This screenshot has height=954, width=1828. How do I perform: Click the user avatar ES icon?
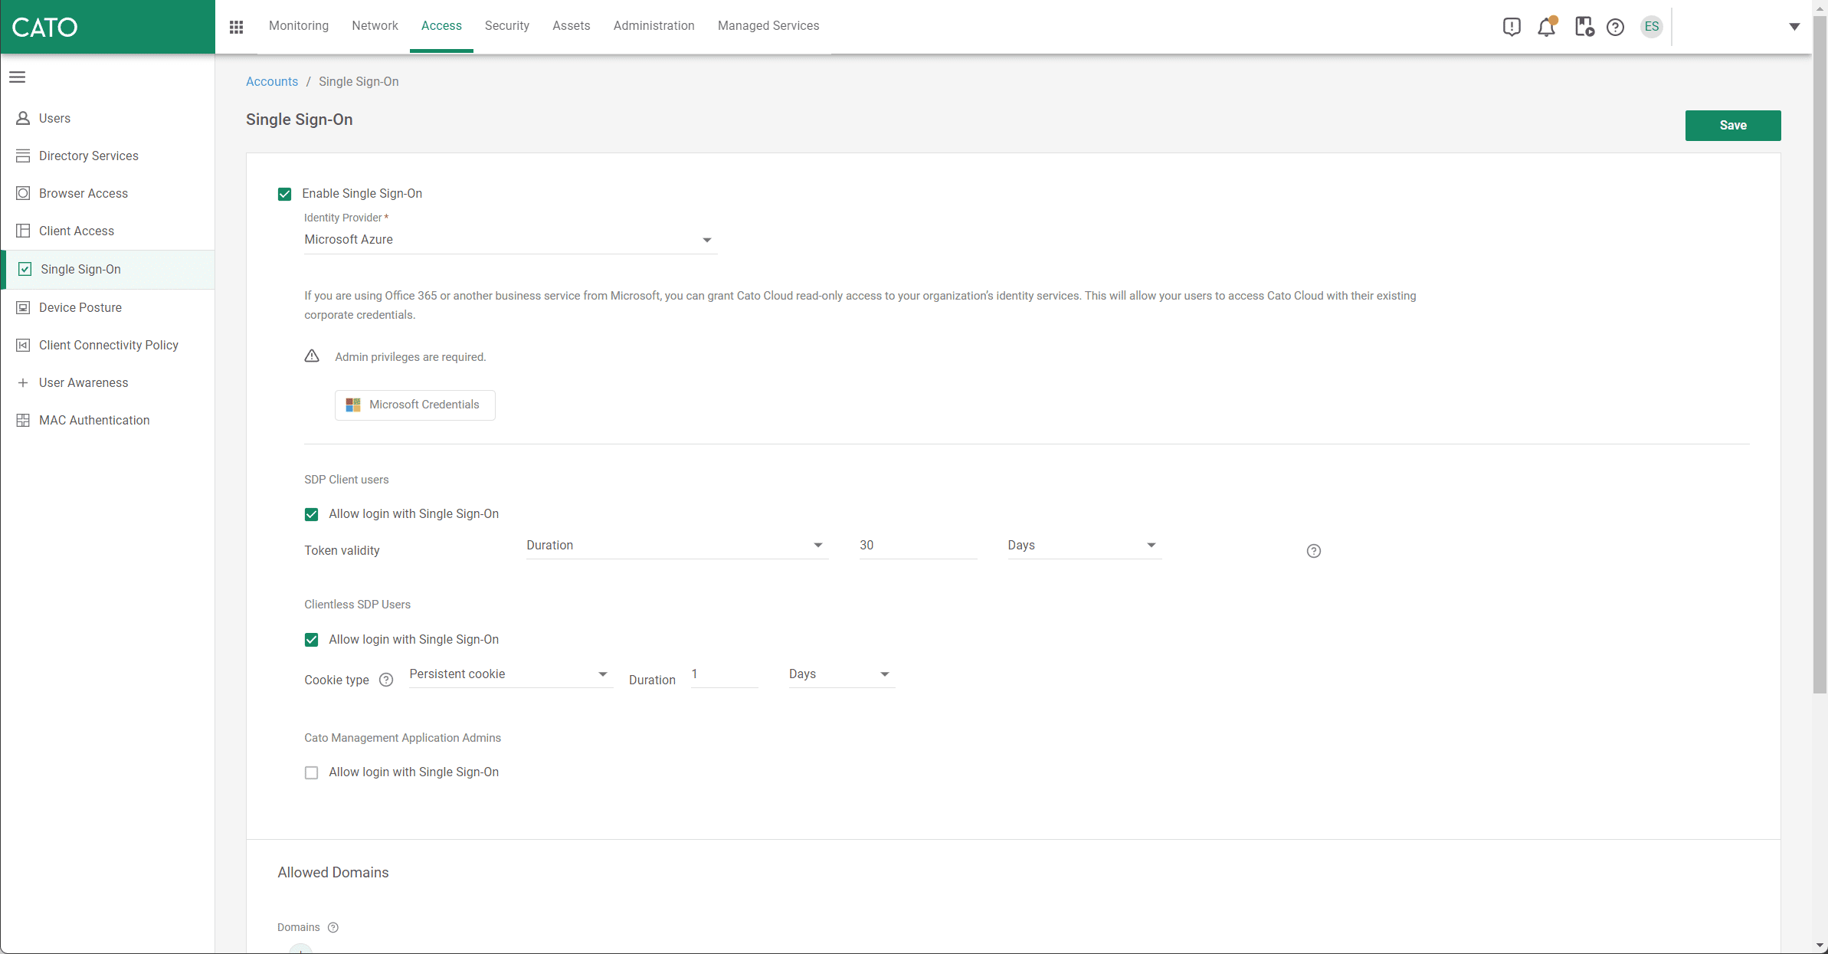tap(1650, 27)
